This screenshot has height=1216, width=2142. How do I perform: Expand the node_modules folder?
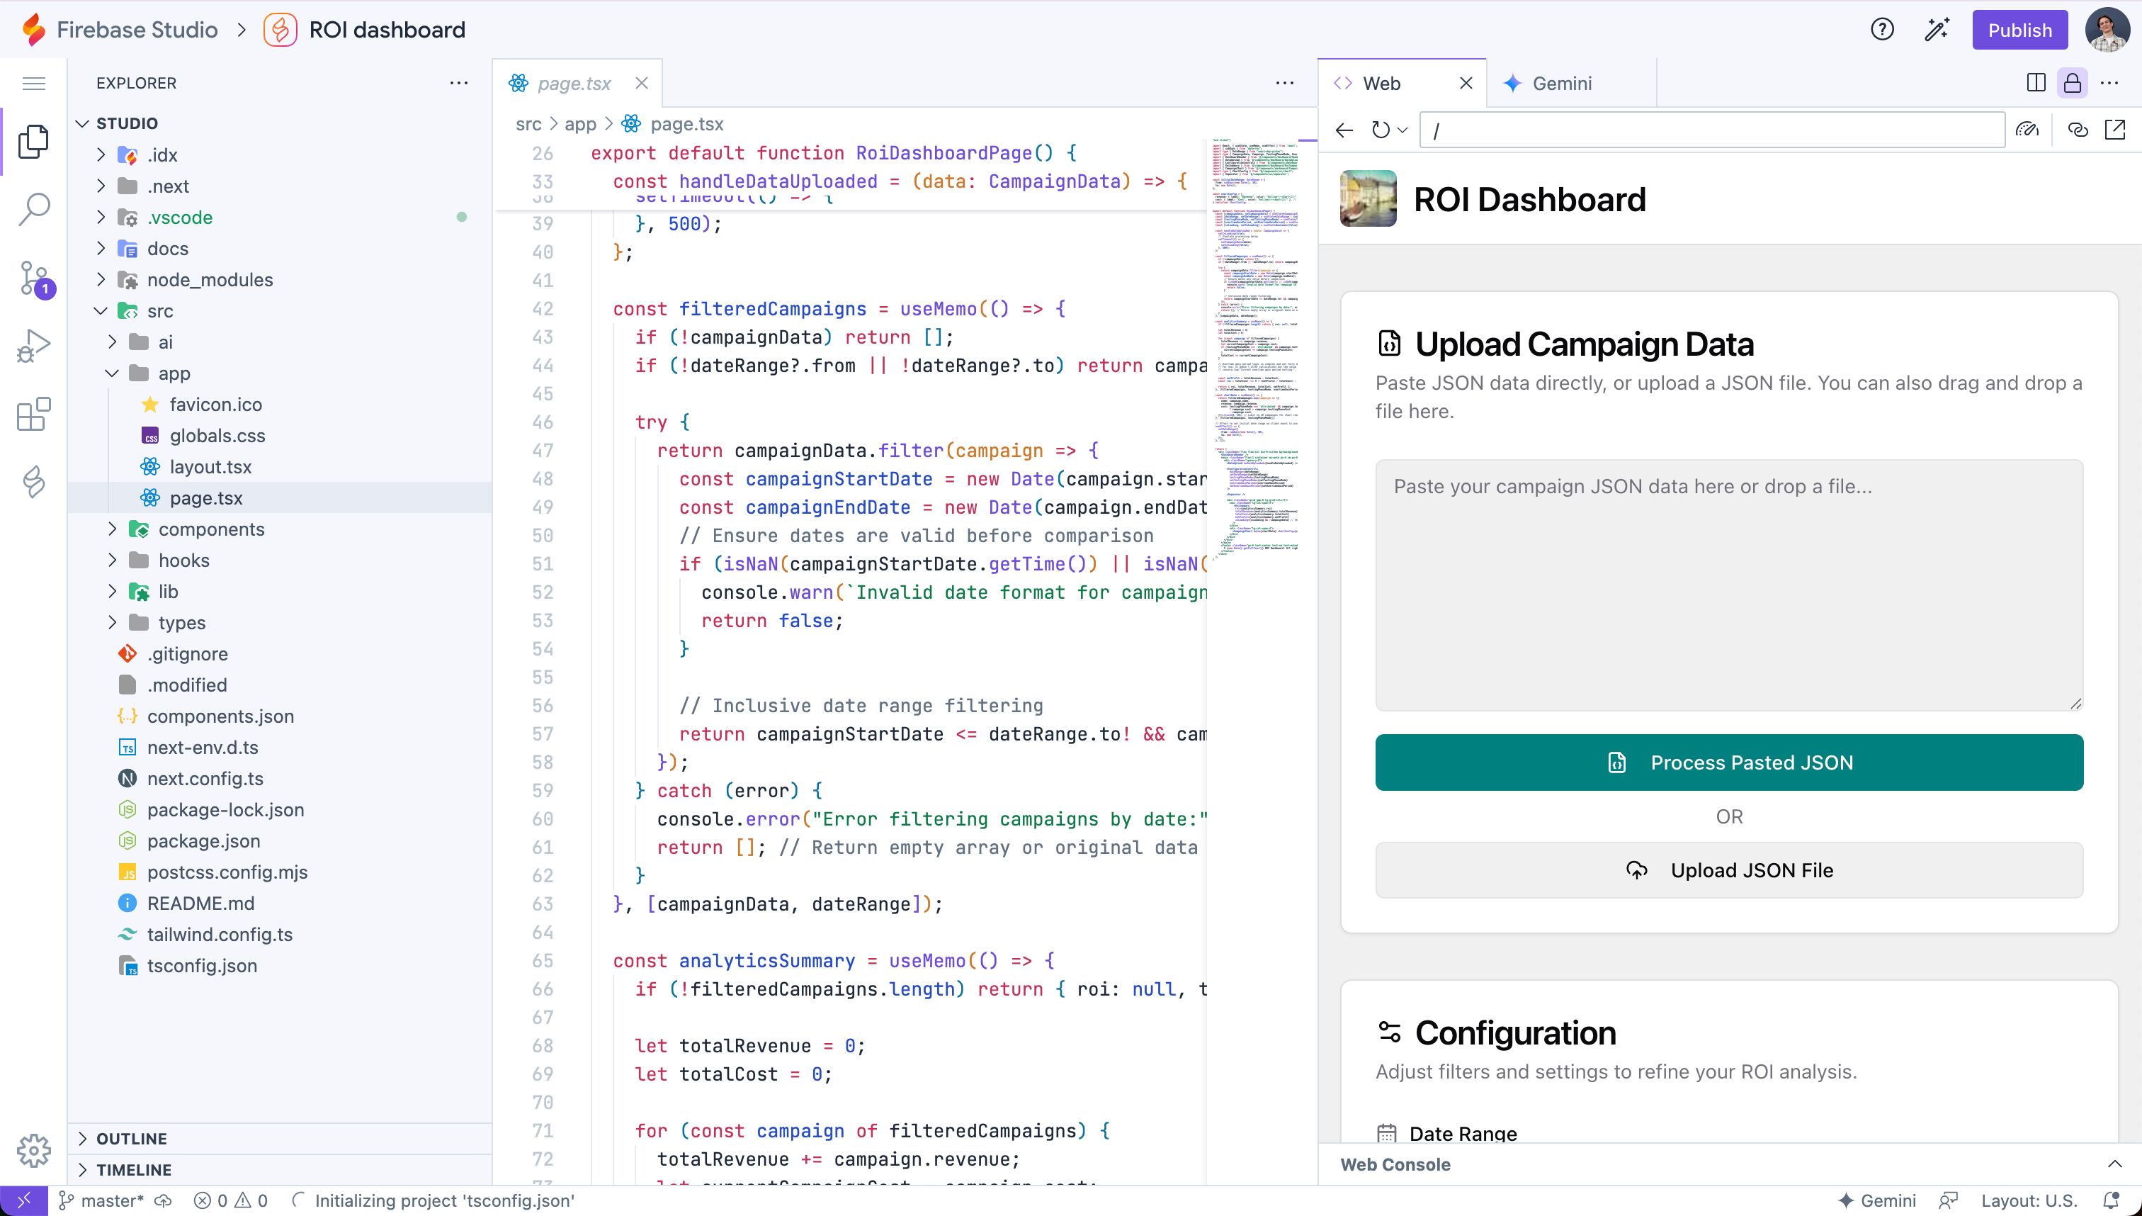click(101, 280)
